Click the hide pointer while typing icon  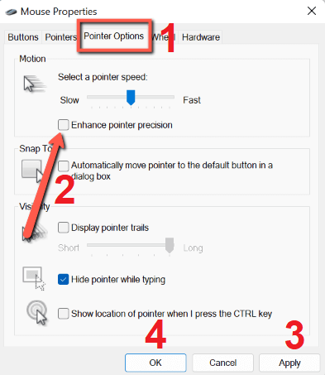(x=34, y=278)
